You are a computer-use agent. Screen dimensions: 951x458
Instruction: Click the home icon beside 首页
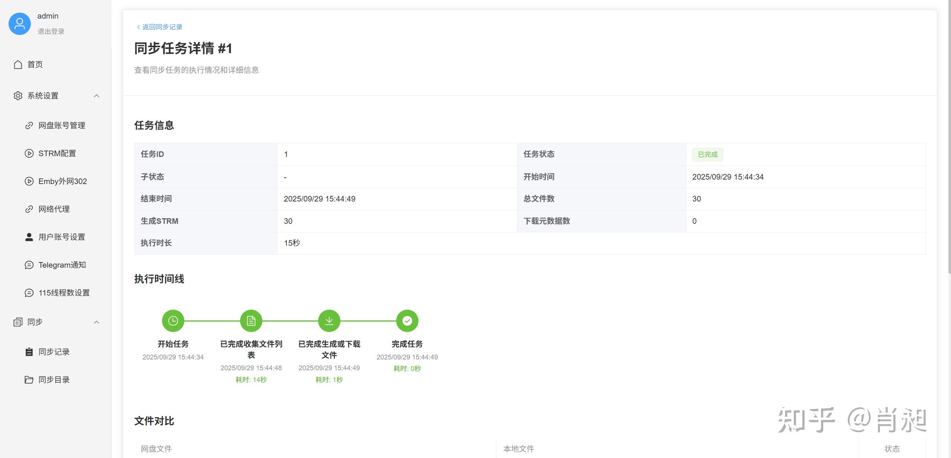(18, 65)
